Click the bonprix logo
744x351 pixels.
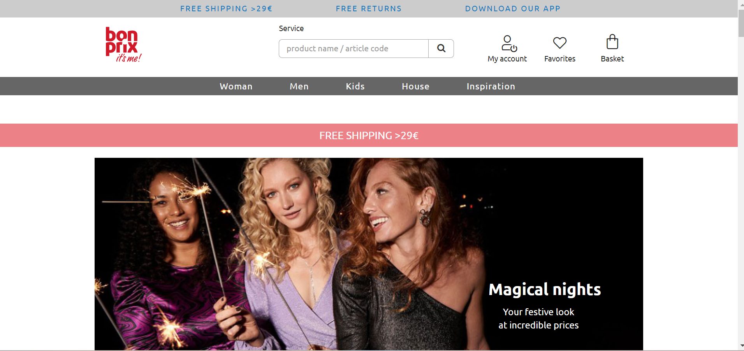pos(123,44)
